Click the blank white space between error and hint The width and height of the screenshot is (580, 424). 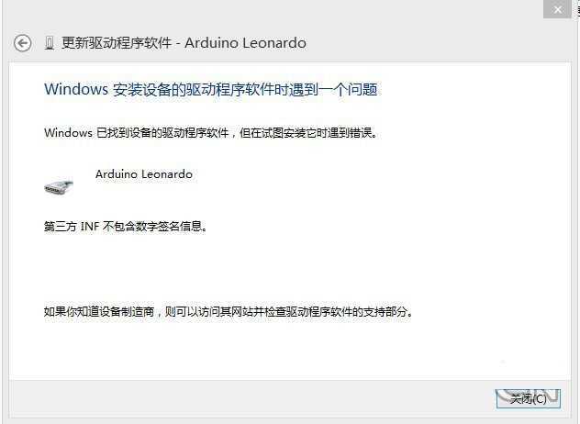coord(288,268)
